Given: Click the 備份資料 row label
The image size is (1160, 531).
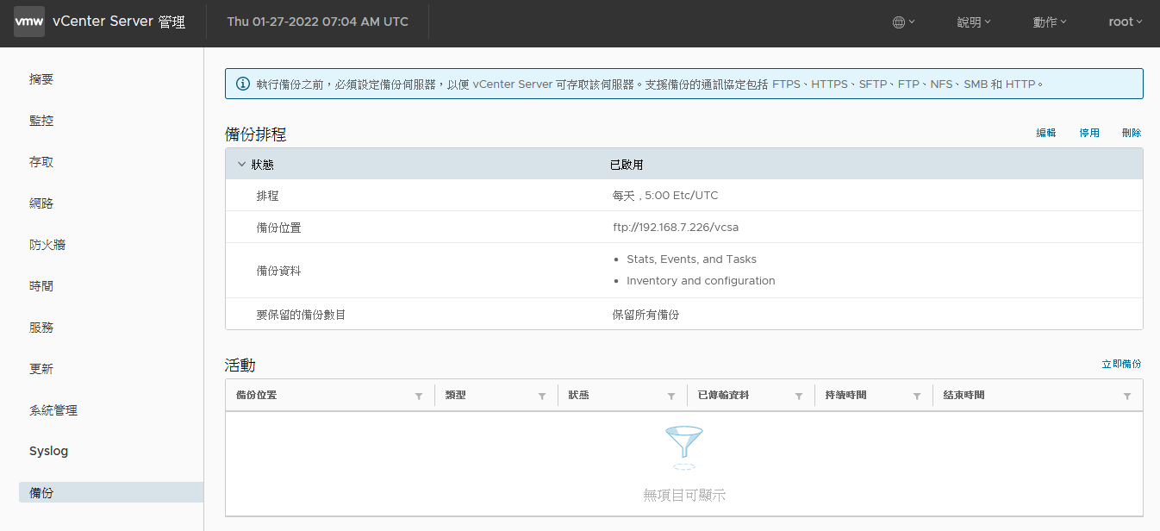Looking at the screenshot, I should pyautogui.click(x=278, y=271).
